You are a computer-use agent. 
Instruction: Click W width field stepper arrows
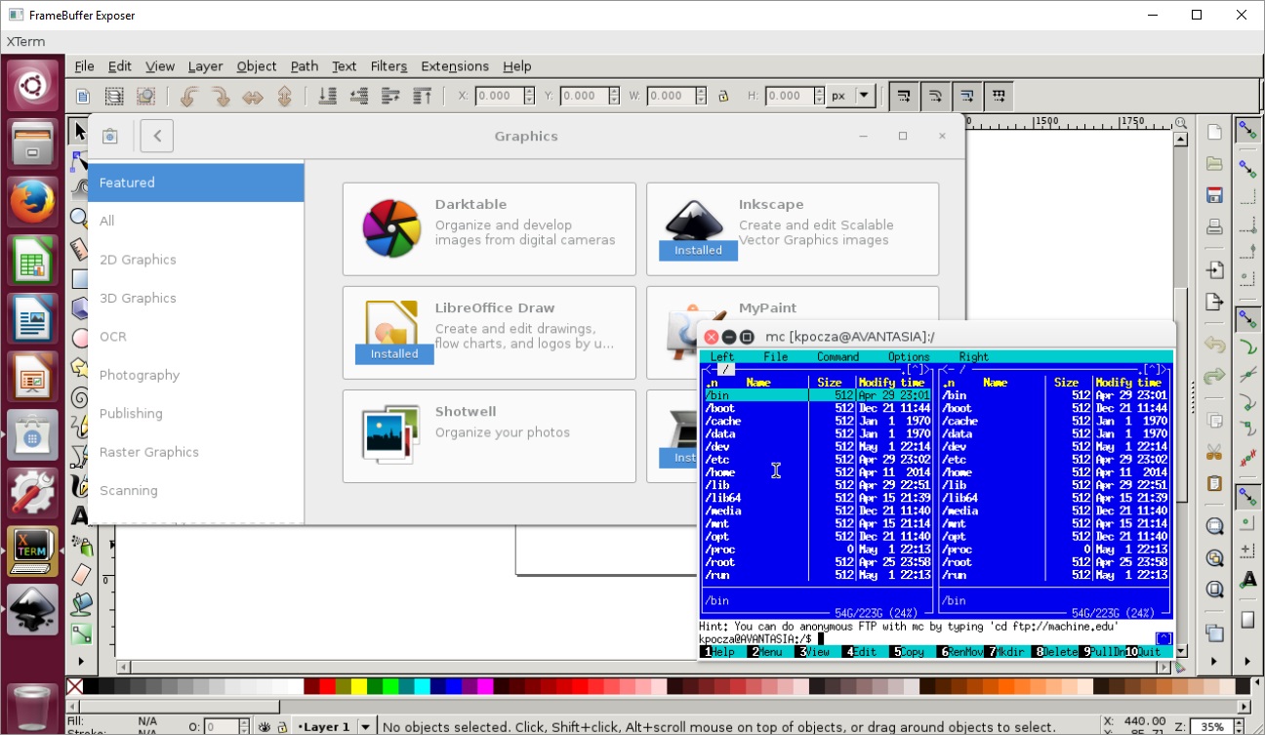(699, 96)
